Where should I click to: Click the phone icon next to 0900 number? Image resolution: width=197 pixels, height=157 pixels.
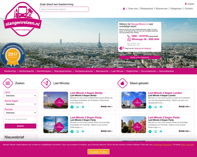click(x=128, y=36)
